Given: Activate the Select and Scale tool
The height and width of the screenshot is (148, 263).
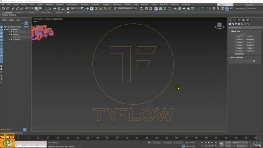Looking at the screenshot, I should coord(64,9).
